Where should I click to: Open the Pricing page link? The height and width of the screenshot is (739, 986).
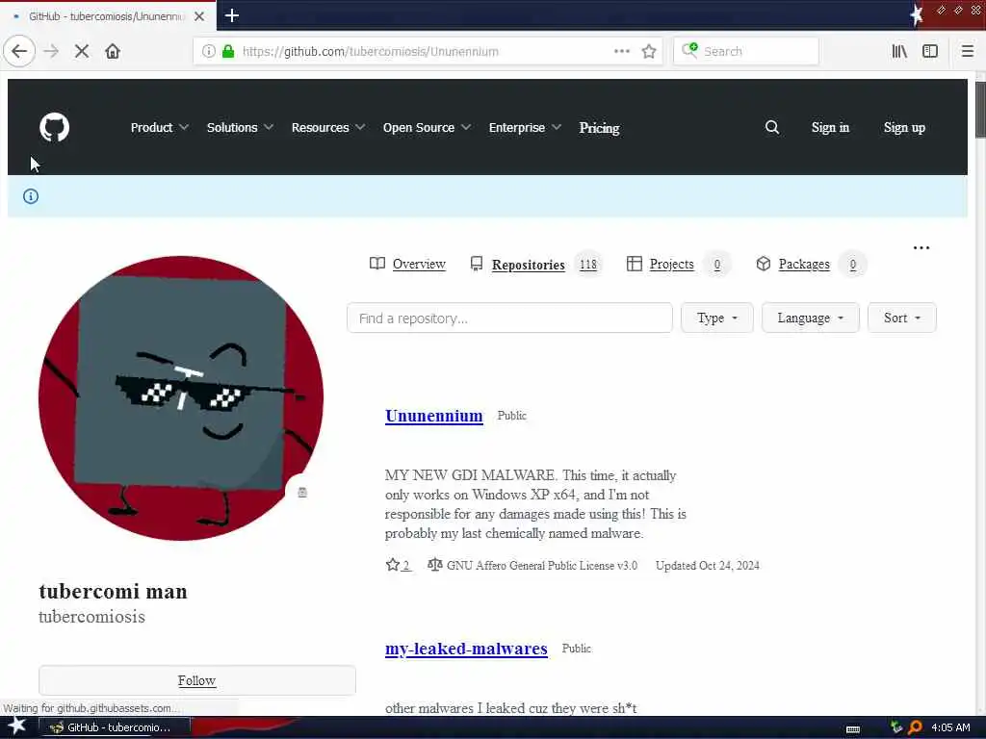[599, 128]
